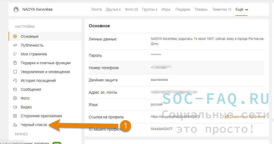274x144 pixels.
Task: Click the Язык row label
Action: coord(93,105)
